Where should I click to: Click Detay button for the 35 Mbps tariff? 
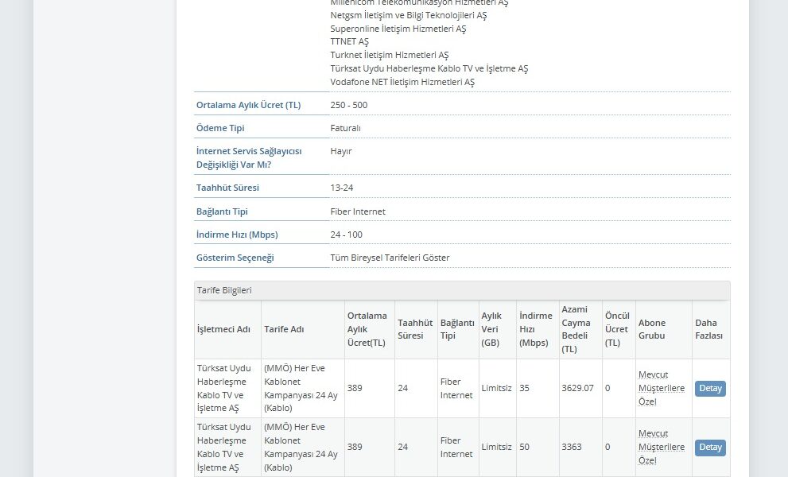[710, 389]
